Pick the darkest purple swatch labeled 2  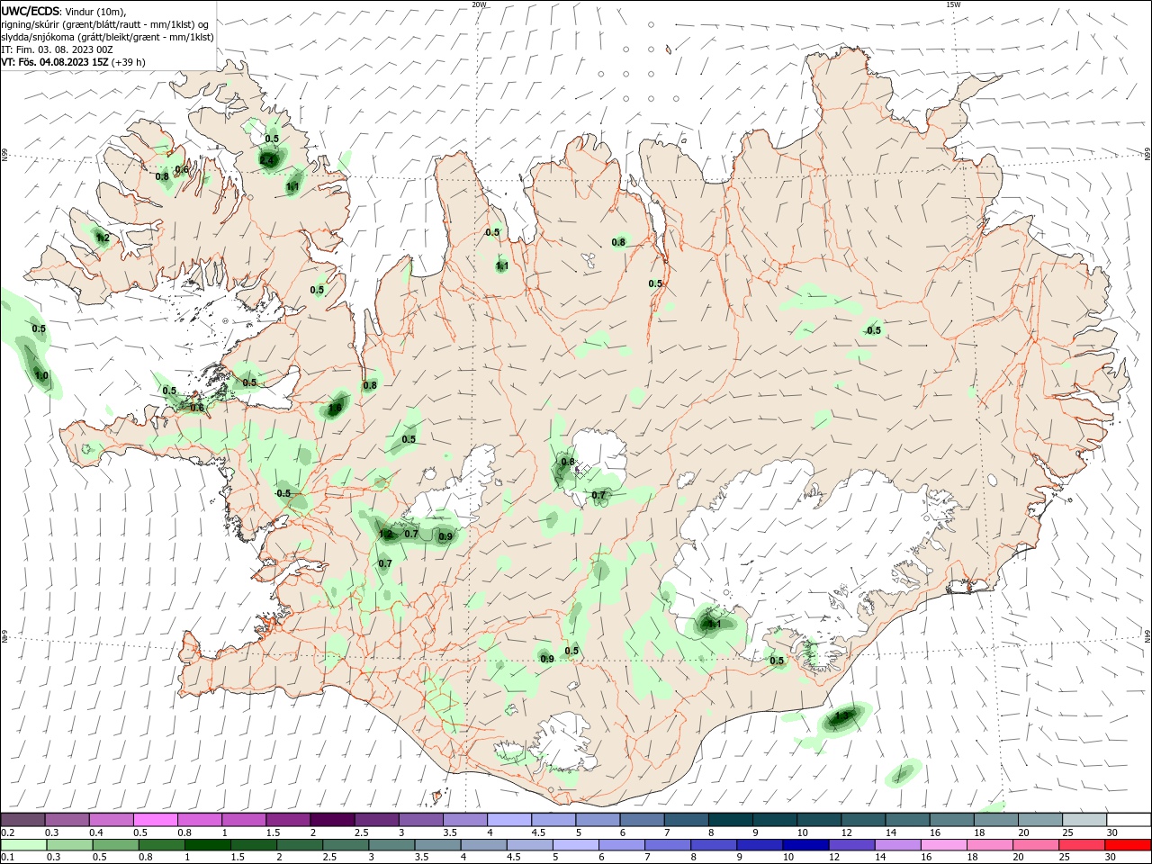(331, 820)
